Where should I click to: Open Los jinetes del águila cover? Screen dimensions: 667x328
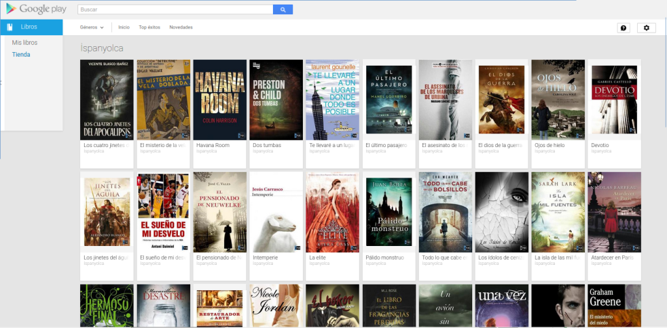(x=107, y=212)
